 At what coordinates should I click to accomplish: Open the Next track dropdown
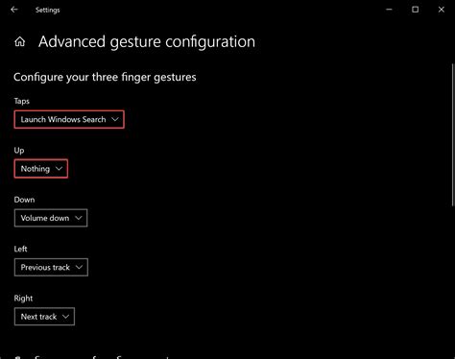point(44,317)
